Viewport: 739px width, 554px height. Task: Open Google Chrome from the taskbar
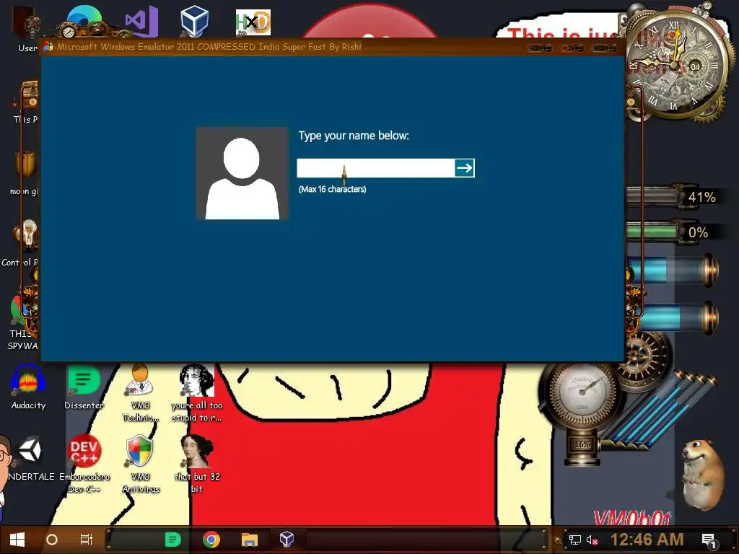click(x=211, y=540)
